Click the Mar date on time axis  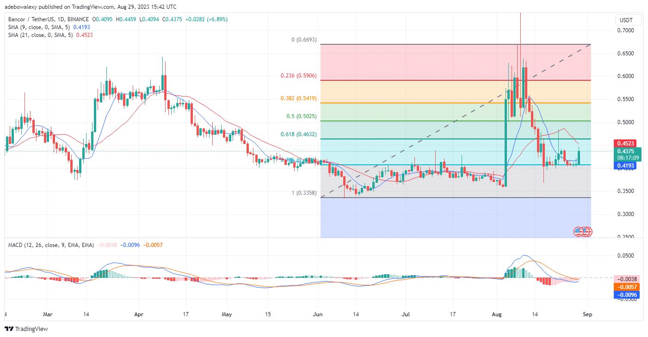(47, 314)
